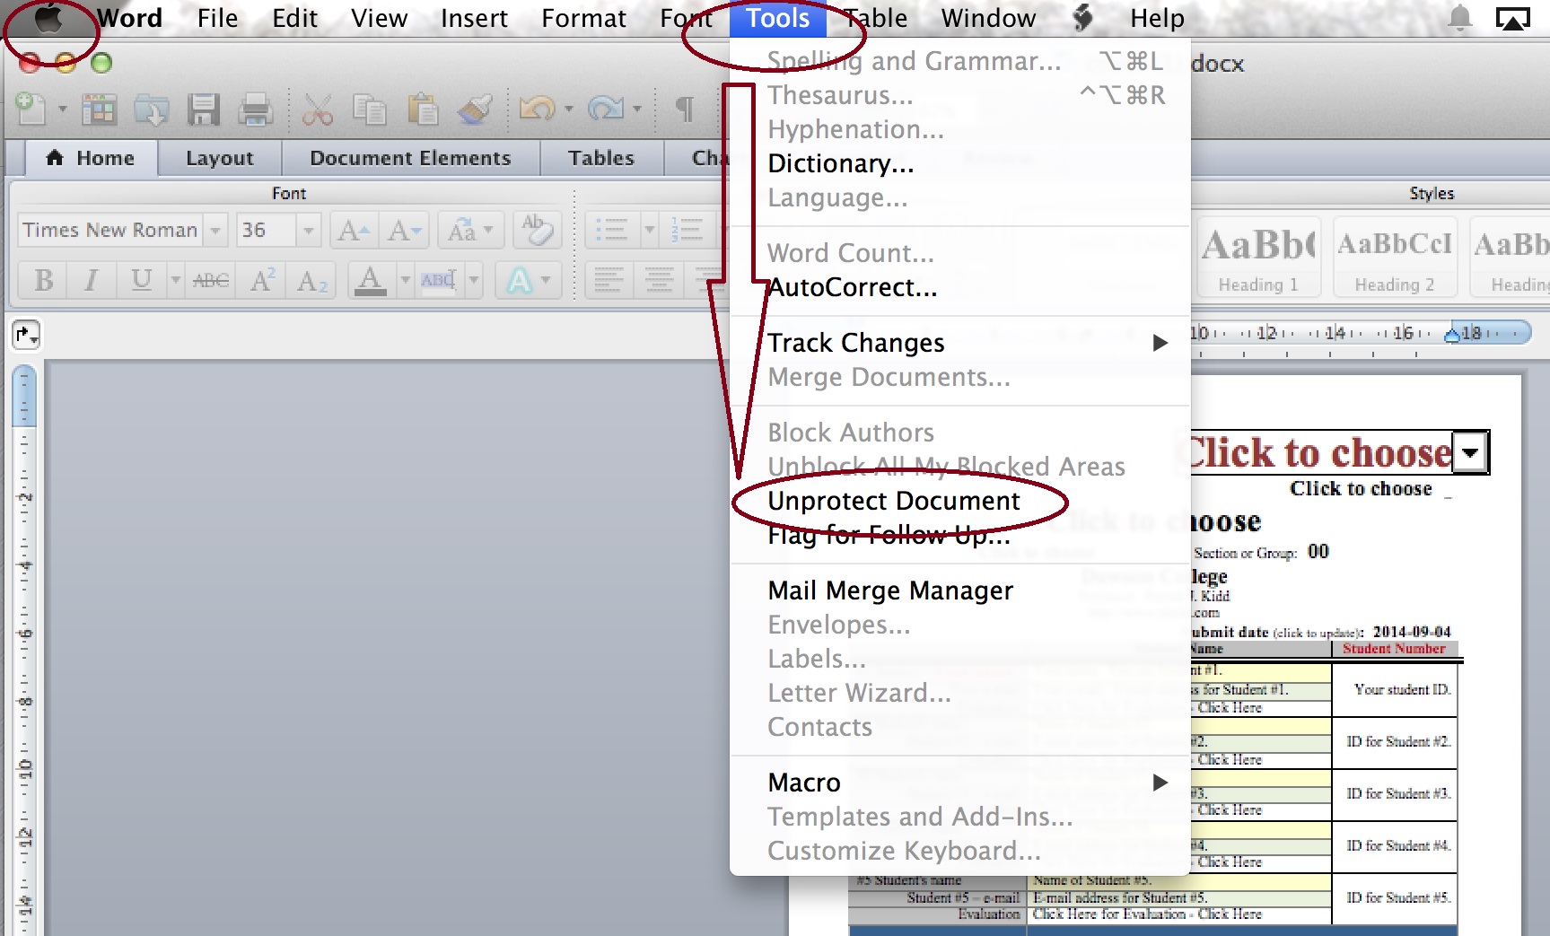Click the Paste clipboard icon

click(422, 109)
